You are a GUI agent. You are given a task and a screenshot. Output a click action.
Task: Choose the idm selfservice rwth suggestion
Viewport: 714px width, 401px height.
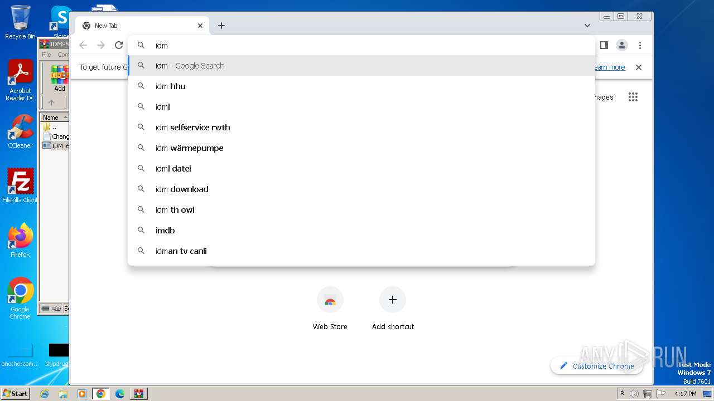point(361,128)
